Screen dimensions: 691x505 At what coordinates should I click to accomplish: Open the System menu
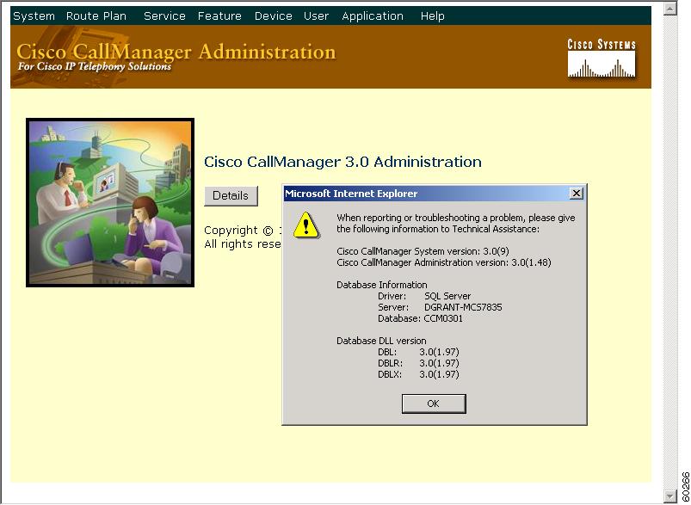pyautogui.click(x=34, y=16)
